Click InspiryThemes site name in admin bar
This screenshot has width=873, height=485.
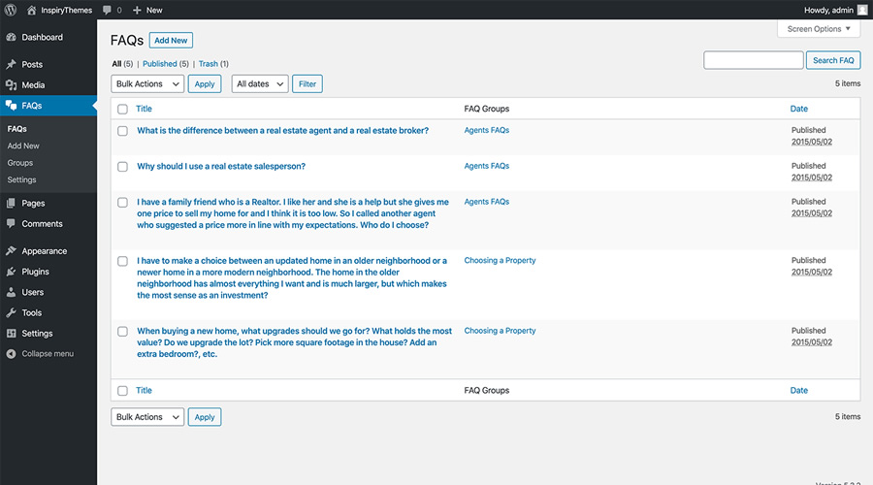click(x=66, y=10)
